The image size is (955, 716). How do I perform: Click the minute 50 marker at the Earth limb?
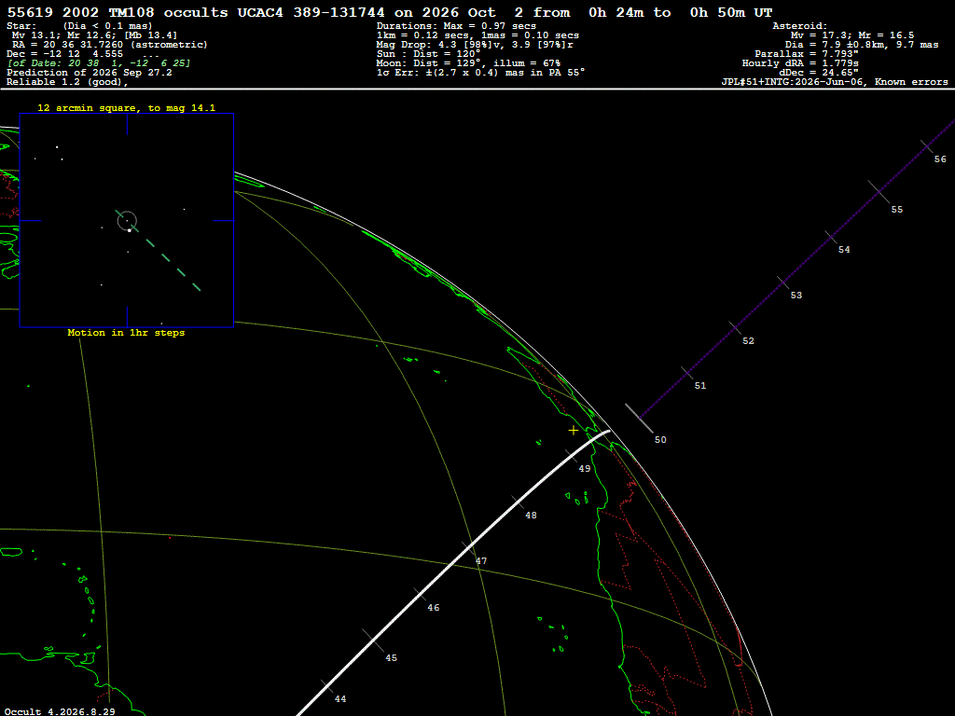(639, 419)
